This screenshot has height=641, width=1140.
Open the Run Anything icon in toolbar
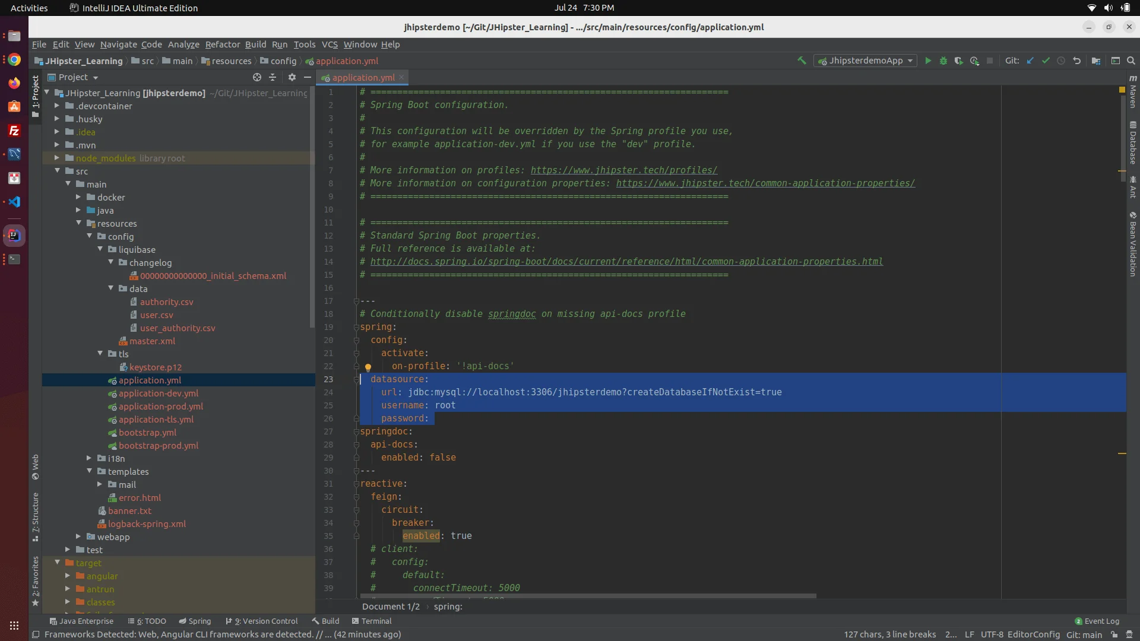pos(1116,61)
